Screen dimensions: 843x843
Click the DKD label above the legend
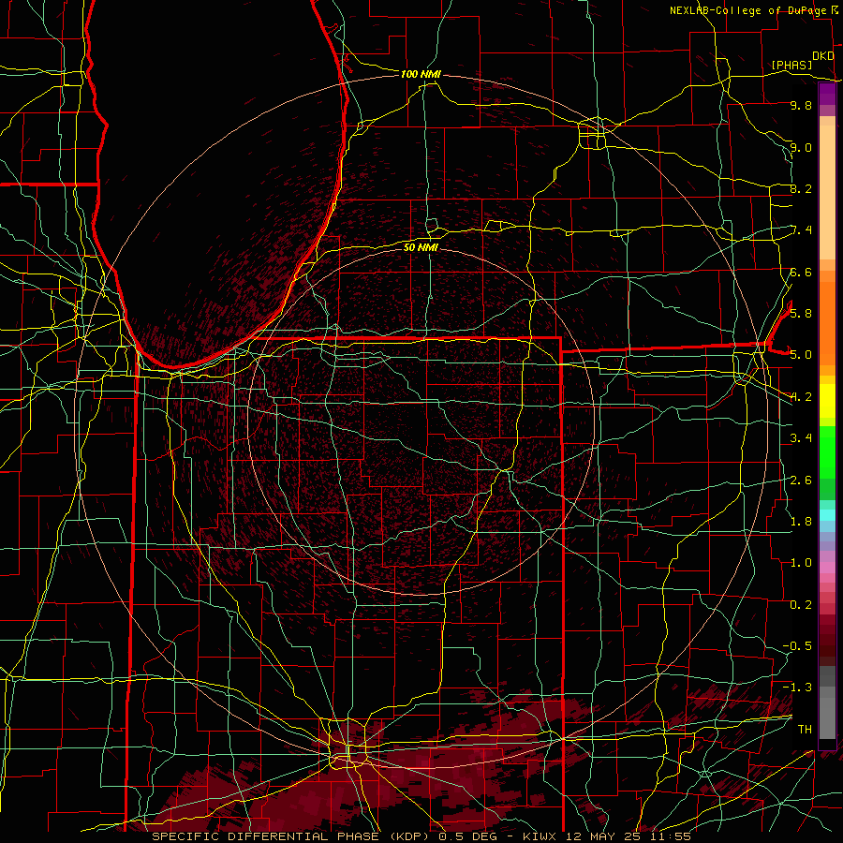822,56
